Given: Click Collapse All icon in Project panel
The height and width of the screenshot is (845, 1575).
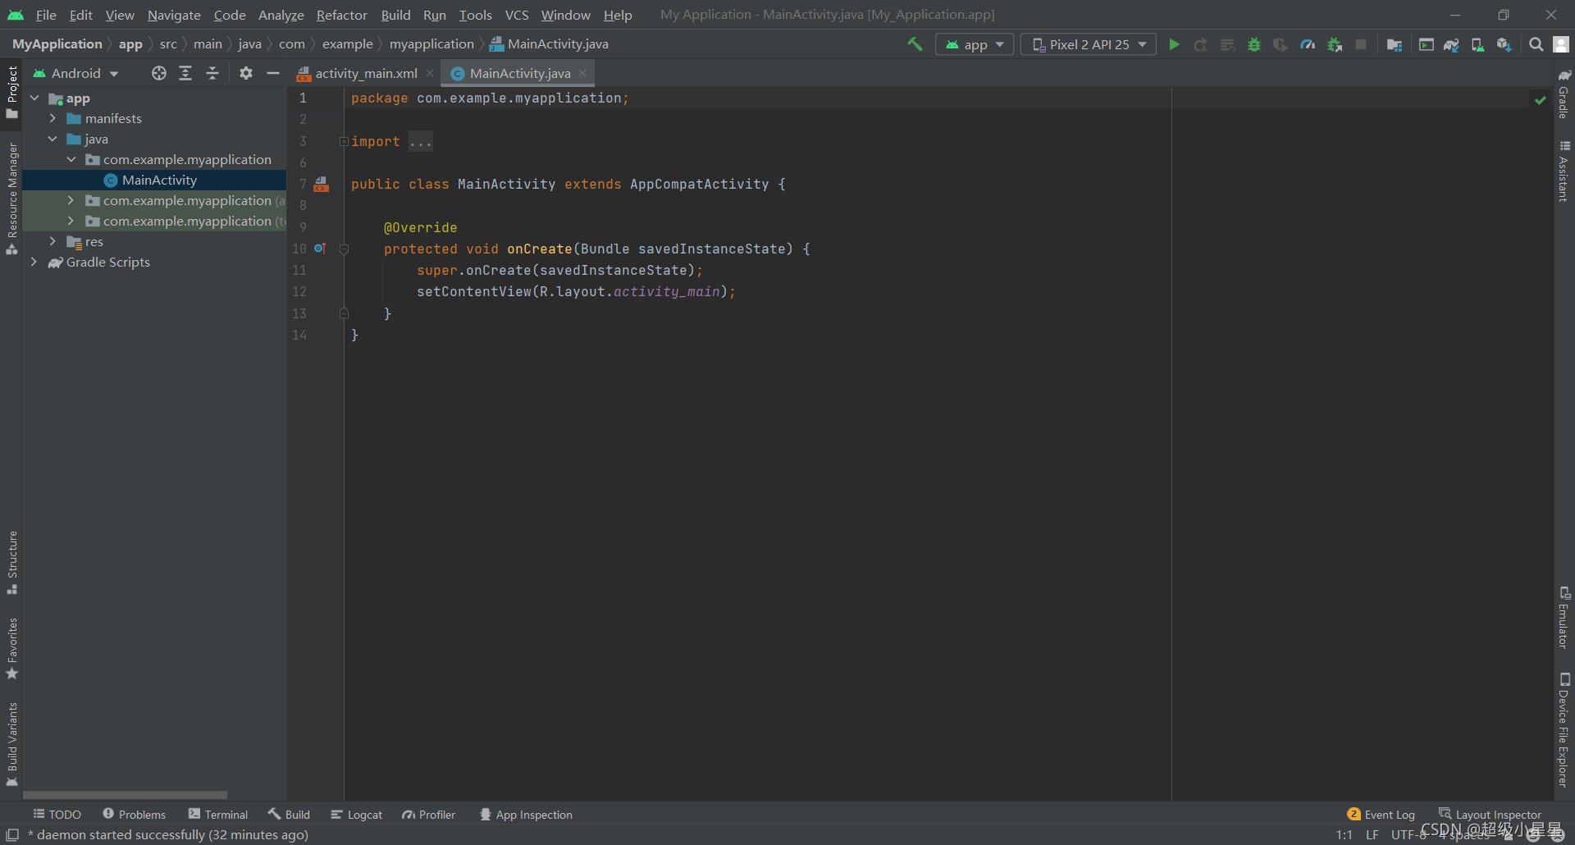Looking at the screenshot, I should coord(212,73).
